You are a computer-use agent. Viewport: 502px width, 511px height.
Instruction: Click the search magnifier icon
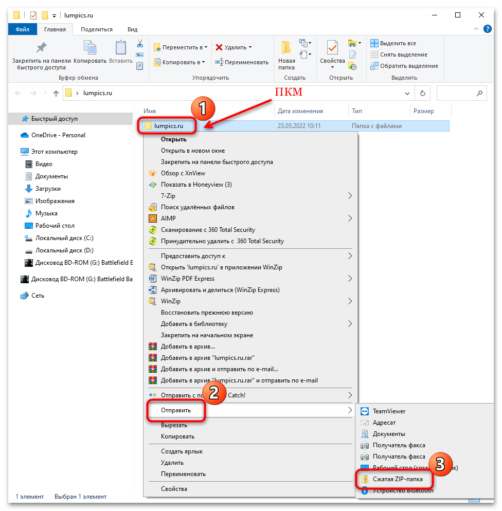(479, 93)
